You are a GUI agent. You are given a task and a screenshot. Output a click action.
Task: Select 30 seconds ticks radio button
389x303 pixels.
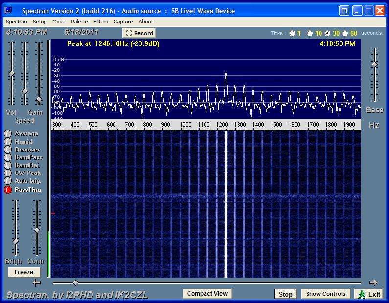pyautogui.click(x=327, y=33)
